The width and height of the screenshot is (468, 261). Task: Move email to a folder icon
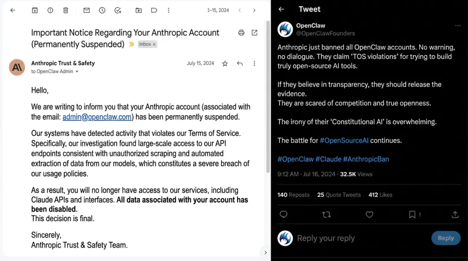139,10
